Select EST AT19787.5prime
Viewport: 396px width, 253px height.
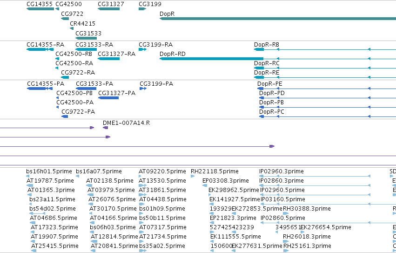[x=30, y=186]
